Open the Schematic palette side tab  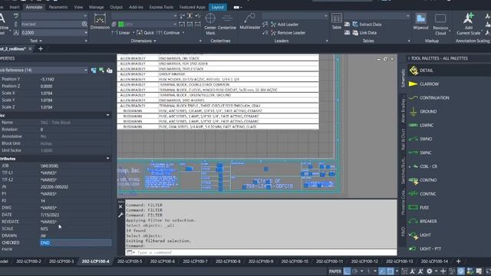coord(403,78)
